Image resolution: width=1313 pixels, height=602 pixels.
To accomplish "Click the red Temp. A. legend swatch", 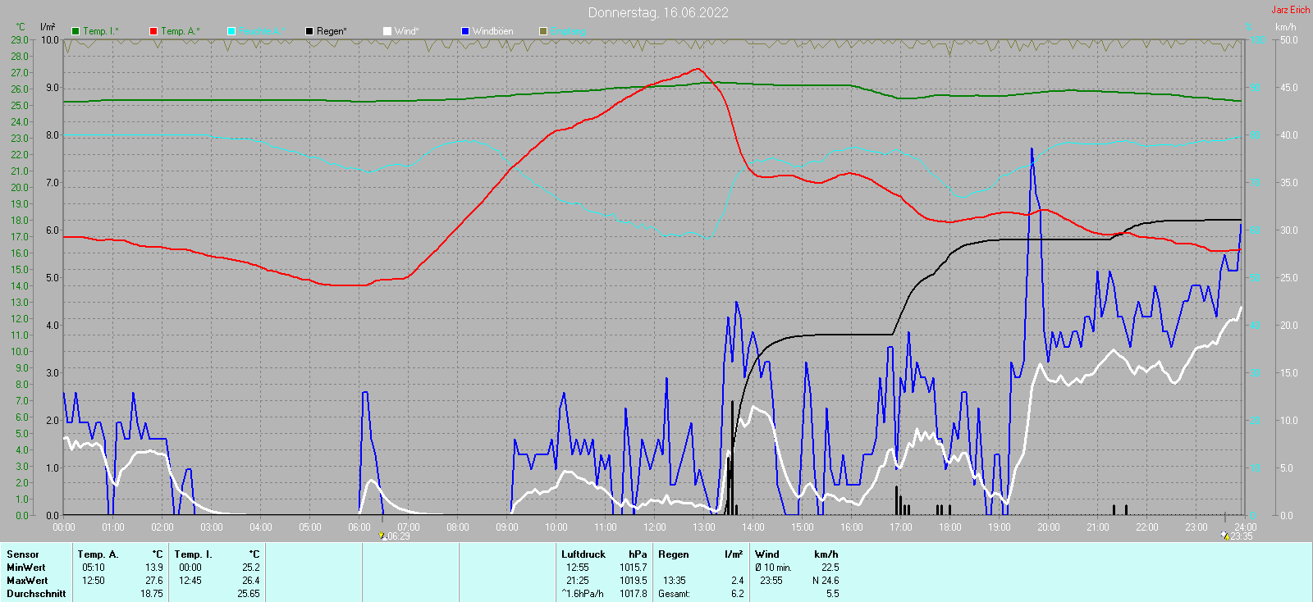I will (x=153, y=31).
